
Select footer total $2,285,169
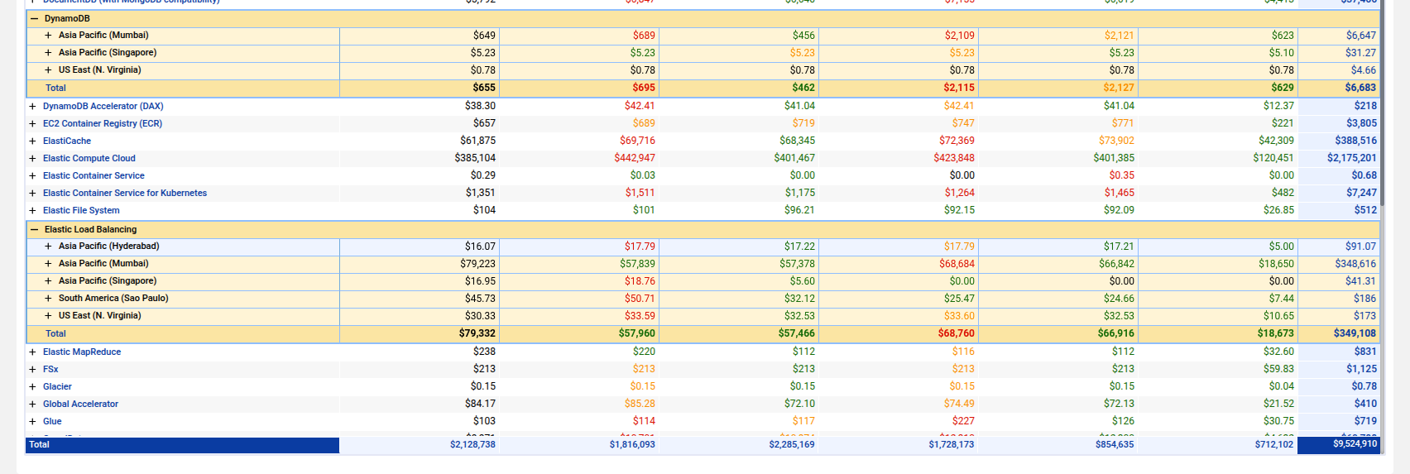click(x=792, y=444)
